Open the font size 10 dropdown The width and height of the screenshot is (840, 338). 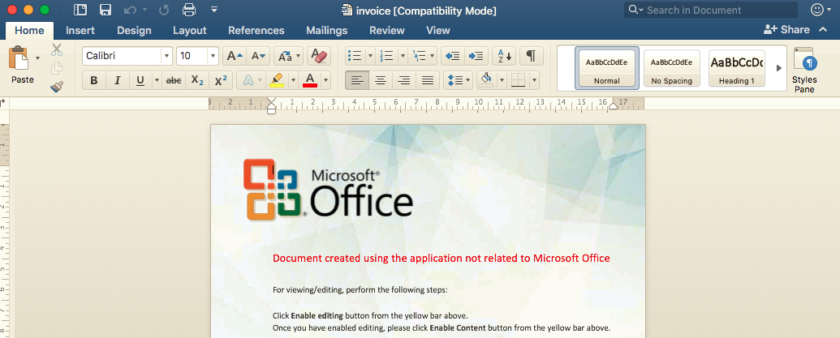(x=213, y=56)
